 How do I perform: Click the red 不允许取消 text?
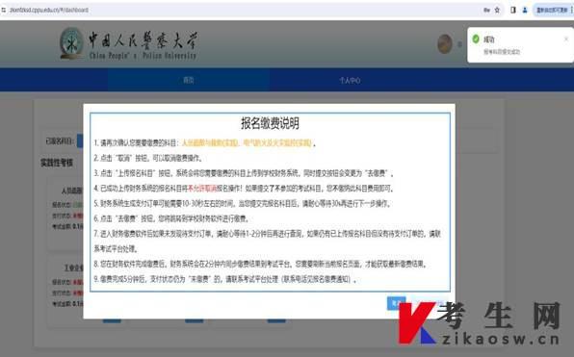pos(202,189)
